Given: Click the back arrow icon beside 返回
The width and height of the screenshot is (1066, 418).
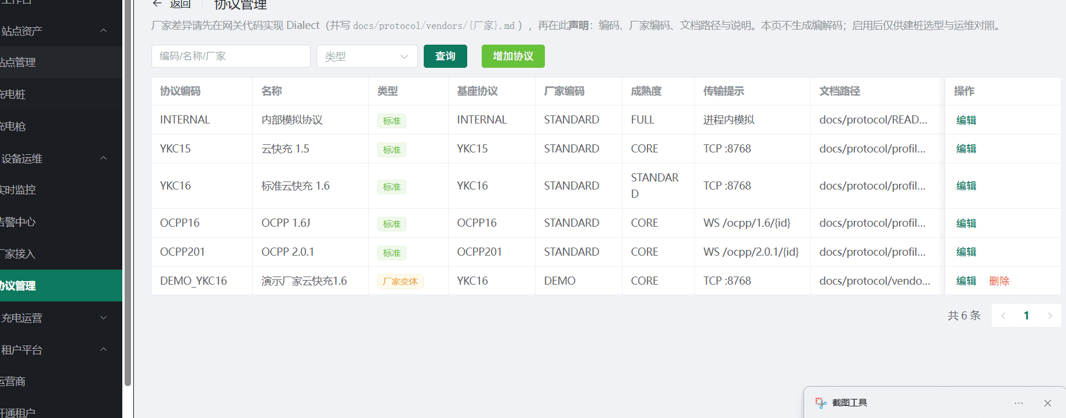Looking at the screenshot, I should [157, 3].
